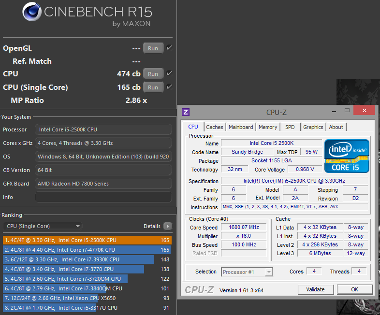Click the Version 1.61.3.x64 label
Viewport: 380px width, 315px height.
[x=241, y=290]
